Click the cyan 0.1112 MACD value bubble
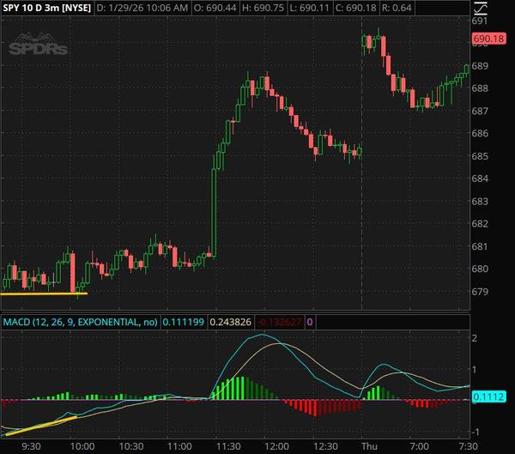 pos(483,396)
